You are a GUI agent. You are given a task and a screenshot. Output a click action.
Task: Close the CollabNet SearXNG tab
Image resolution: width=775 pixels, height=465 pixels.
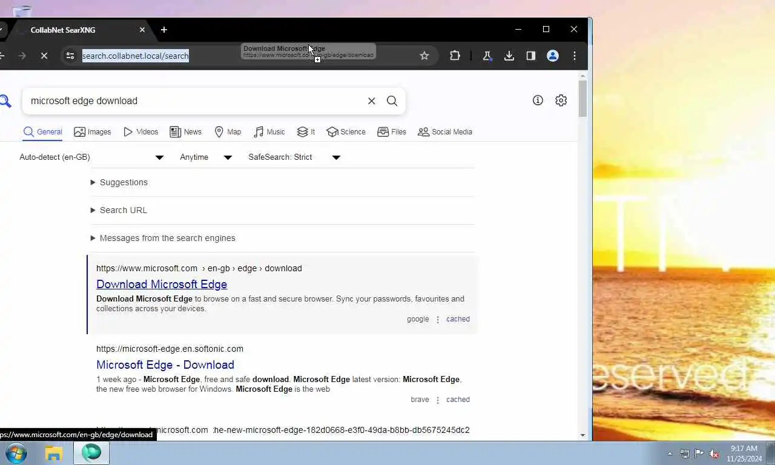[142, 30]
